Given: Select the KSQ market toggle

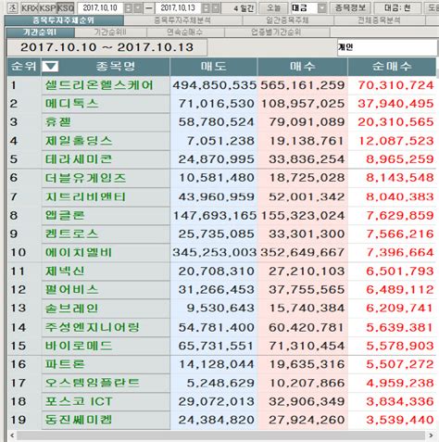Looking at the screenshot, I should pyautogui.click(x=66, y=7).
